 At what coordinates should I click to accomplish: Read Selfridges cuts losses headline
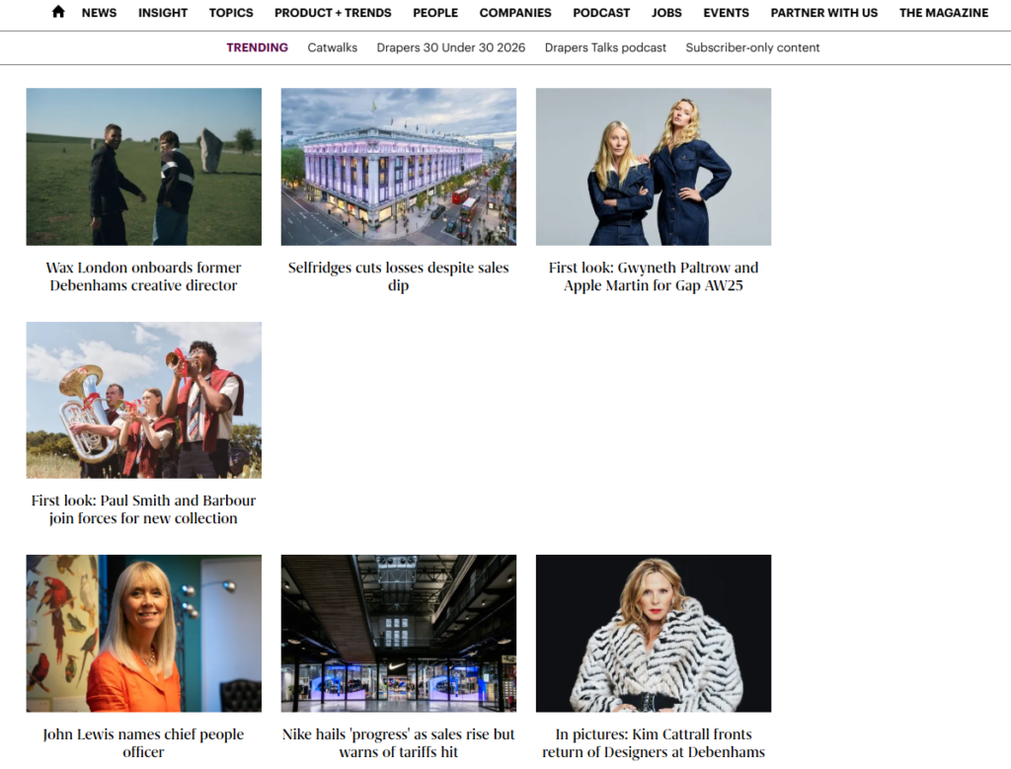[398, 276]
